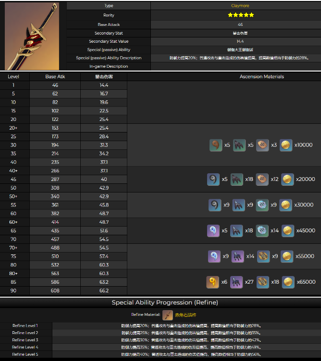Click the Refine Material weapon icon
Image resolution: width=321 pixels, height=361 pixels.
(x=168, y=315)
